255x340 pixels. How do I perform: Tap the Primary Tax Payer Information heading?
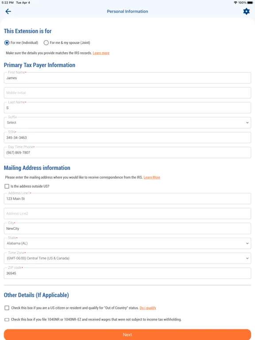click(x=39, y=65)
